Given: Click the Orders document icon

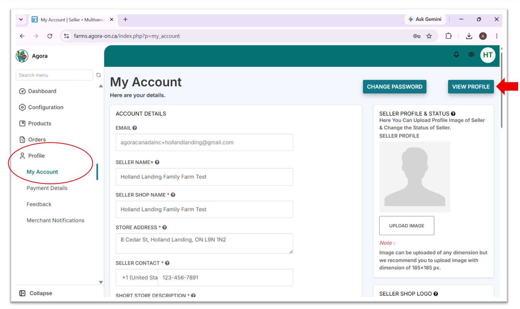Looking at the screenshot, I should [x=22, y=140].
